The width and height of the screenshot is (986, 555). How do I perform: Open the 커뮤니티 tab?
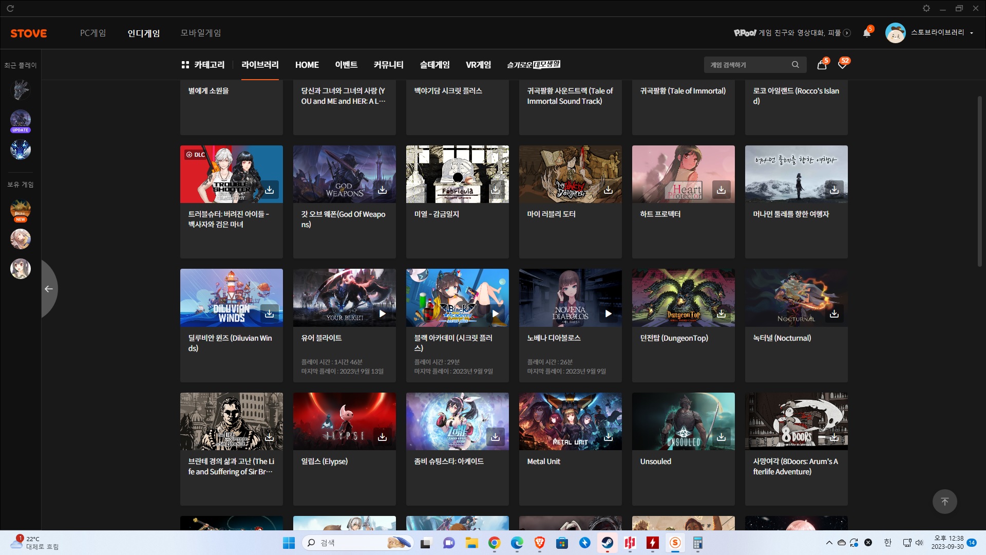coord(389,65)
